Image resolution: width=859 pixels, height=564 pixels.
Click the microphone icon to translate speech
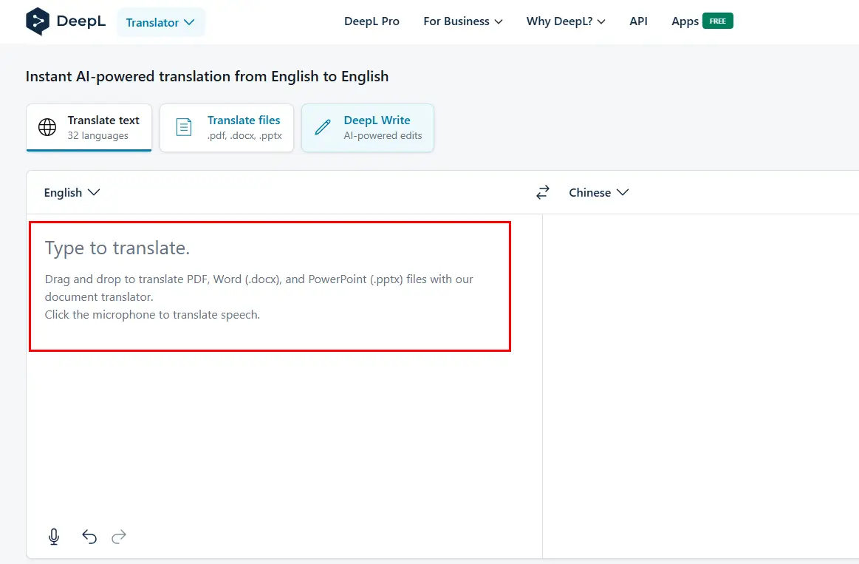(54, 537)
